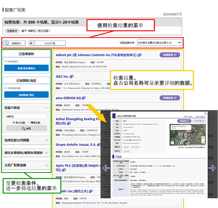Click the return to search home link
This screenshot has height=208, width=218.
coord(172,14)
